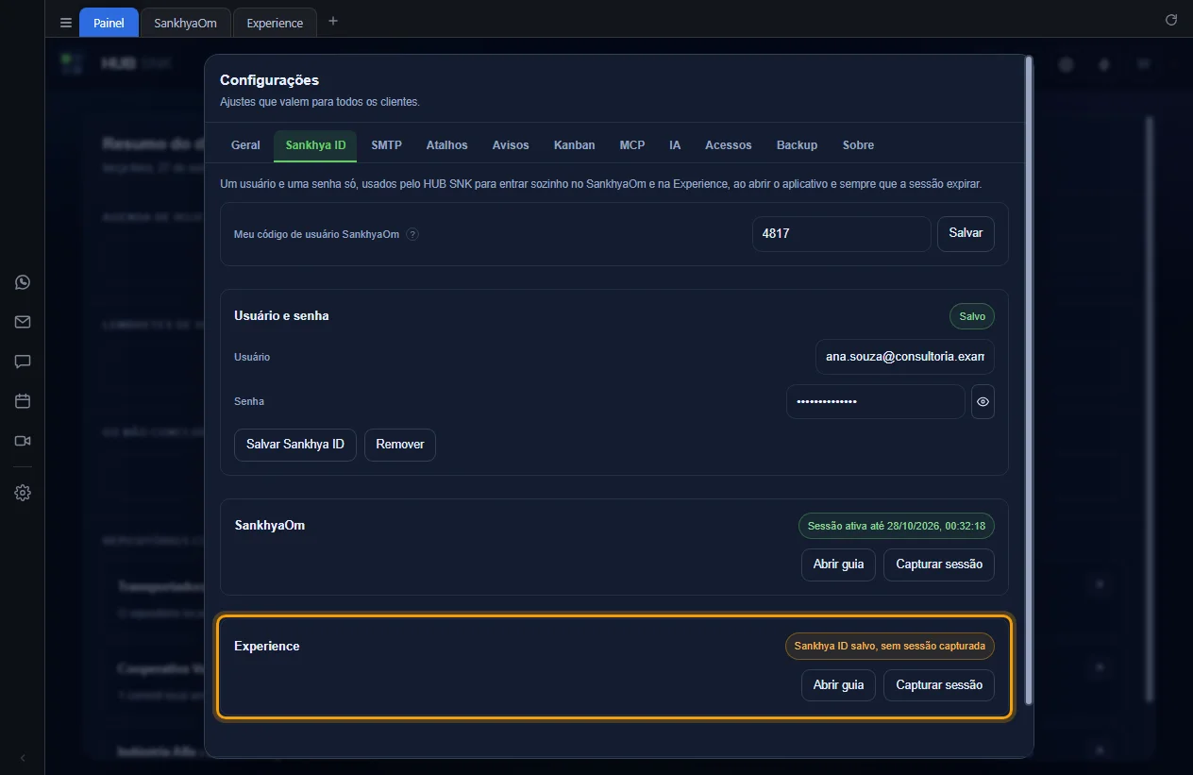Switch to the SankhyaOm top tab
The image size is (1193, 775).
(186, 23)
